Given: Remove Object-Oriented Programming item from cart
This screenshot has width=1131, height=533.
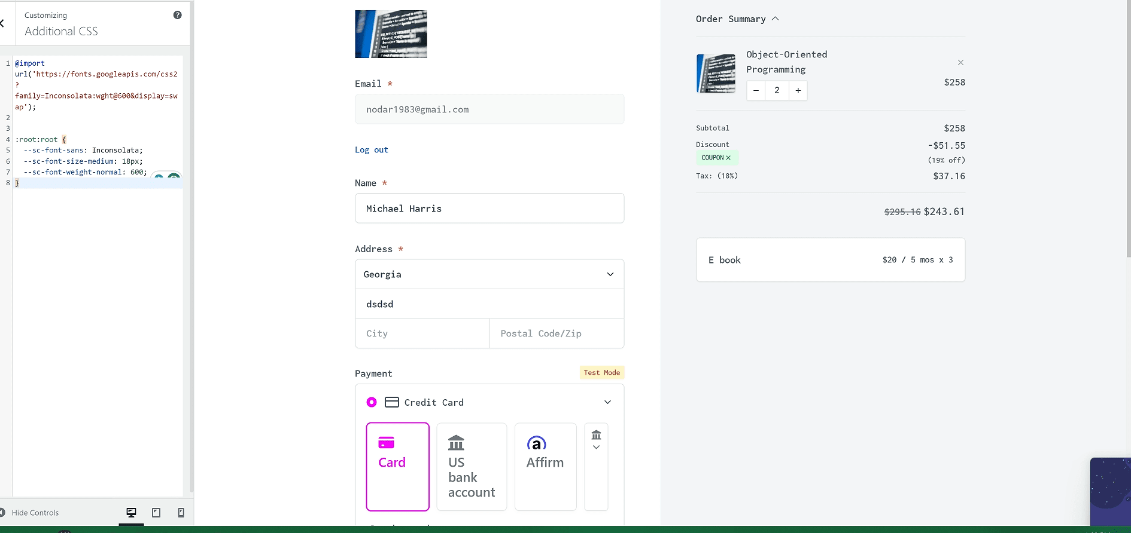Looking at the screenshot, I should (x=960, y=63).
